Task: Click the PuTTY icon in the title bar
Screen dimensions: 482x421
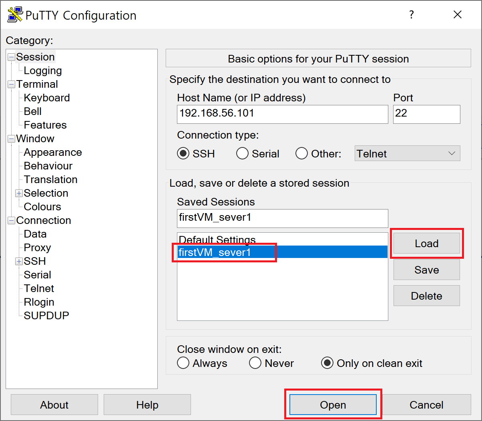Action: point(15,15)
